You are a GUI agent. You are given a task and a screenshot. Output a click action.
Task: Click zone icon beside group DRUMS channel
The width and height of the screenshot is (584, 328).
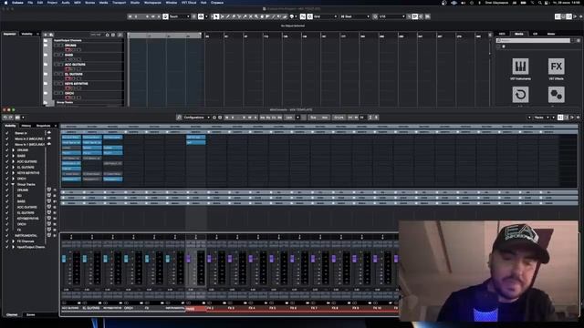point(48,190)
